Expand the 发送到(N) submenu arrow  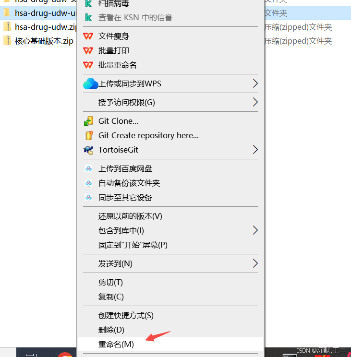(x=255, y=263)
